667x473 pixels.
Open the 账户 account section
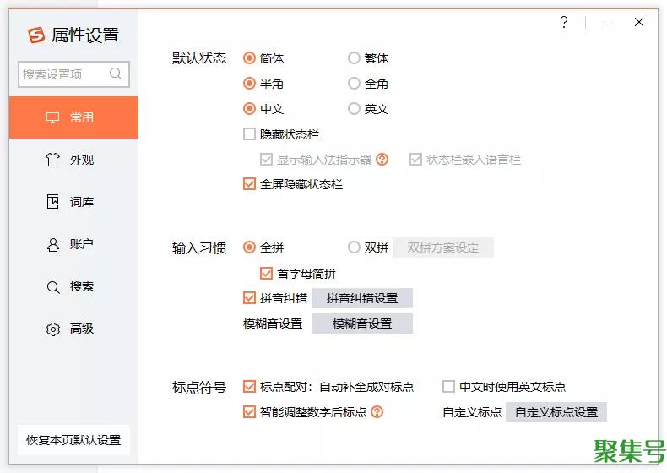(x=73, y=244)
